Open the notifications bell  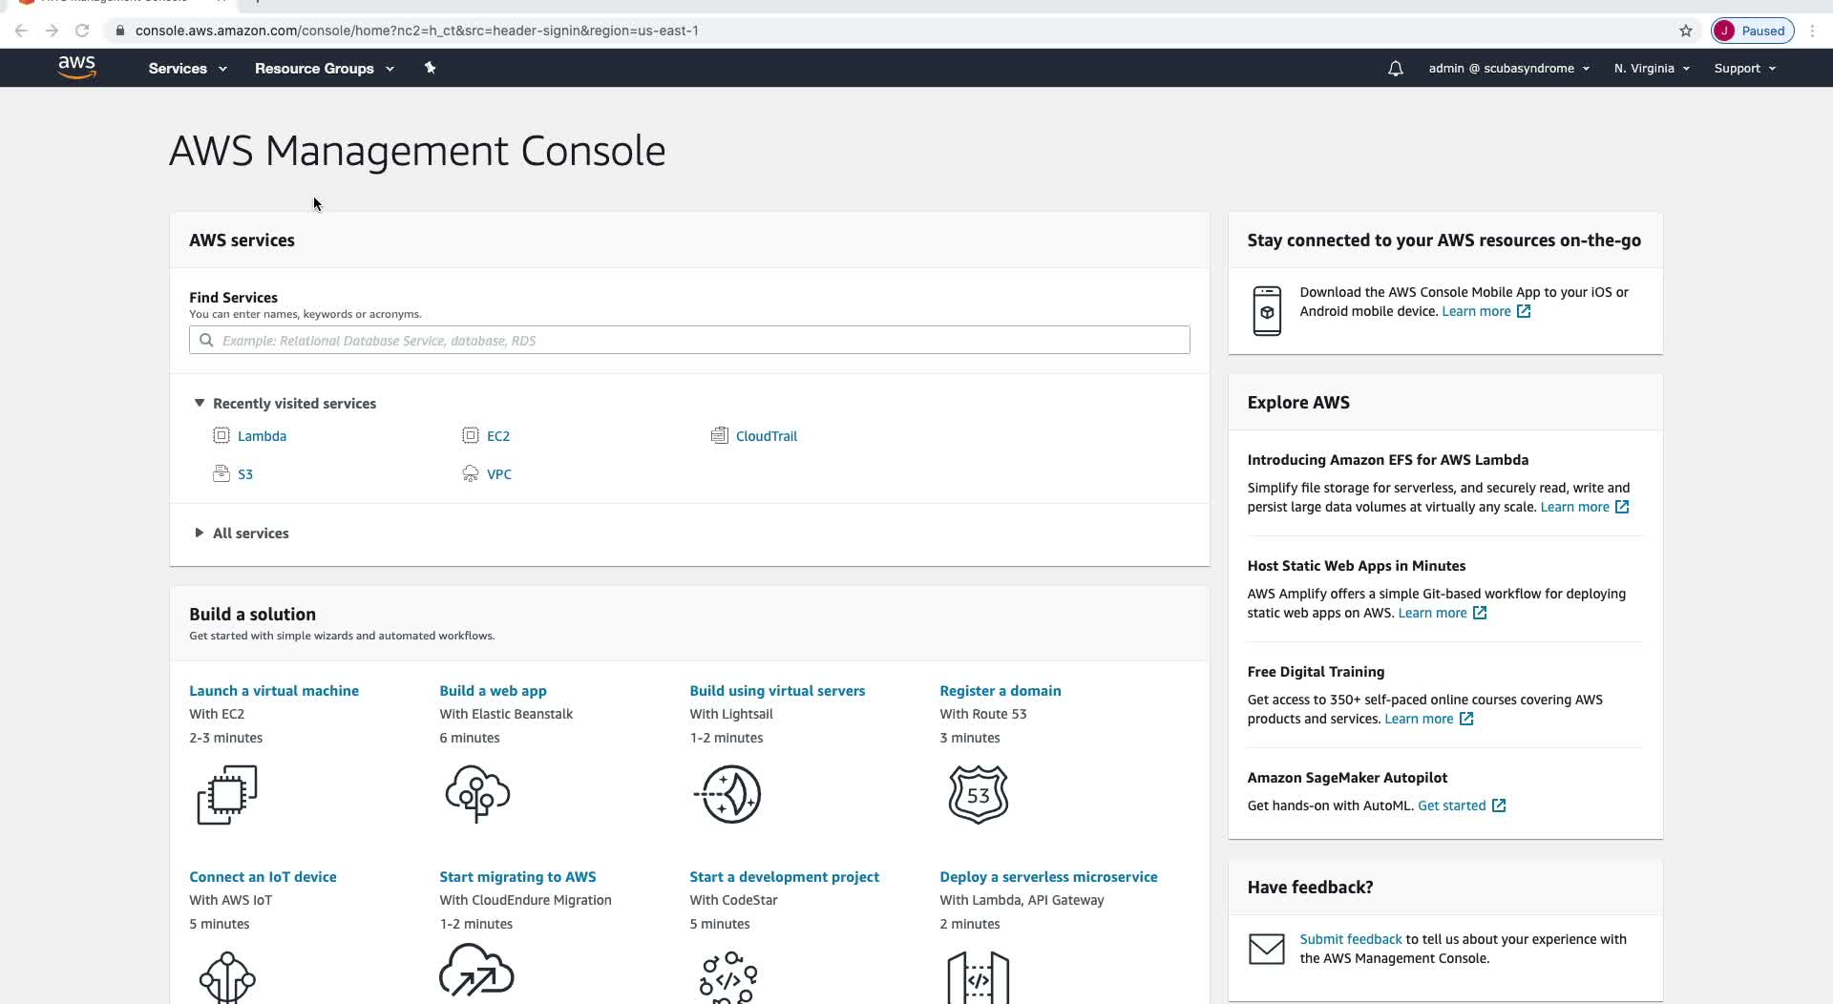click(1395, 69)
